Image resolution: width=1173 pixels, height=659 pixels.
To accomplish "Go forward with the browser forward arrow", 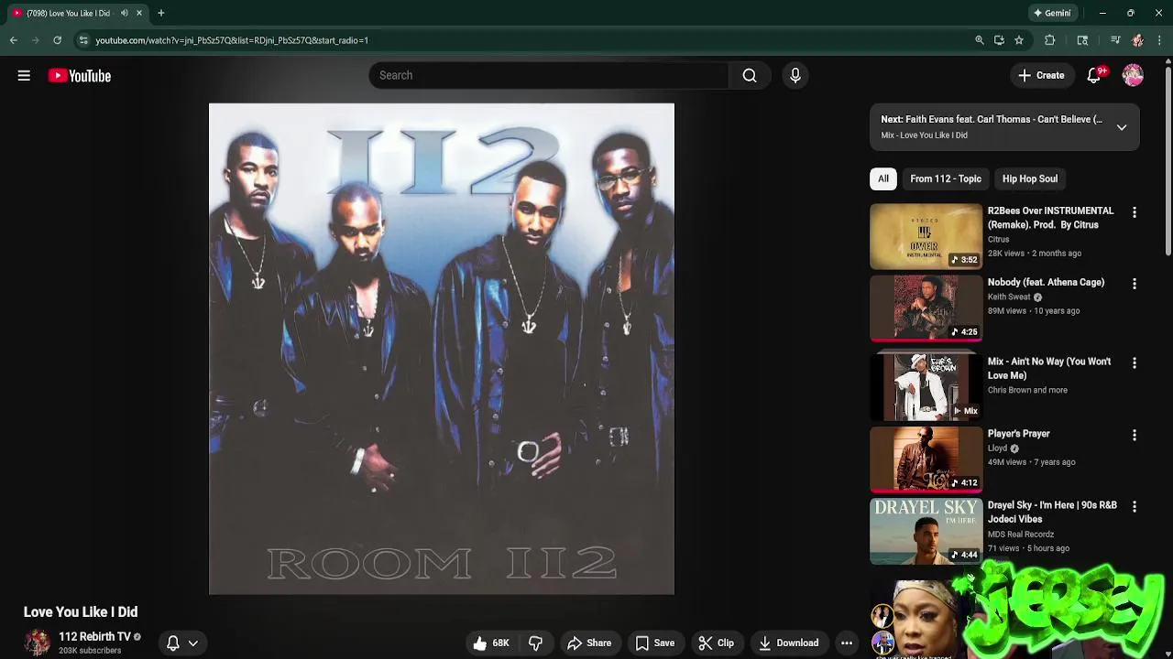I will (35, 40).
